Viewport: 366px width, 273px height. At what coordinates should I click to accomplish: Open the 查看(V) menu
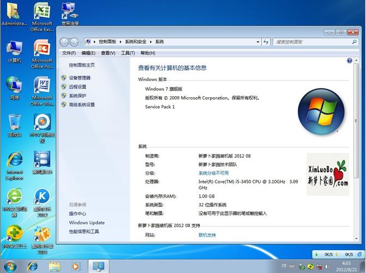tap(108, 53)
